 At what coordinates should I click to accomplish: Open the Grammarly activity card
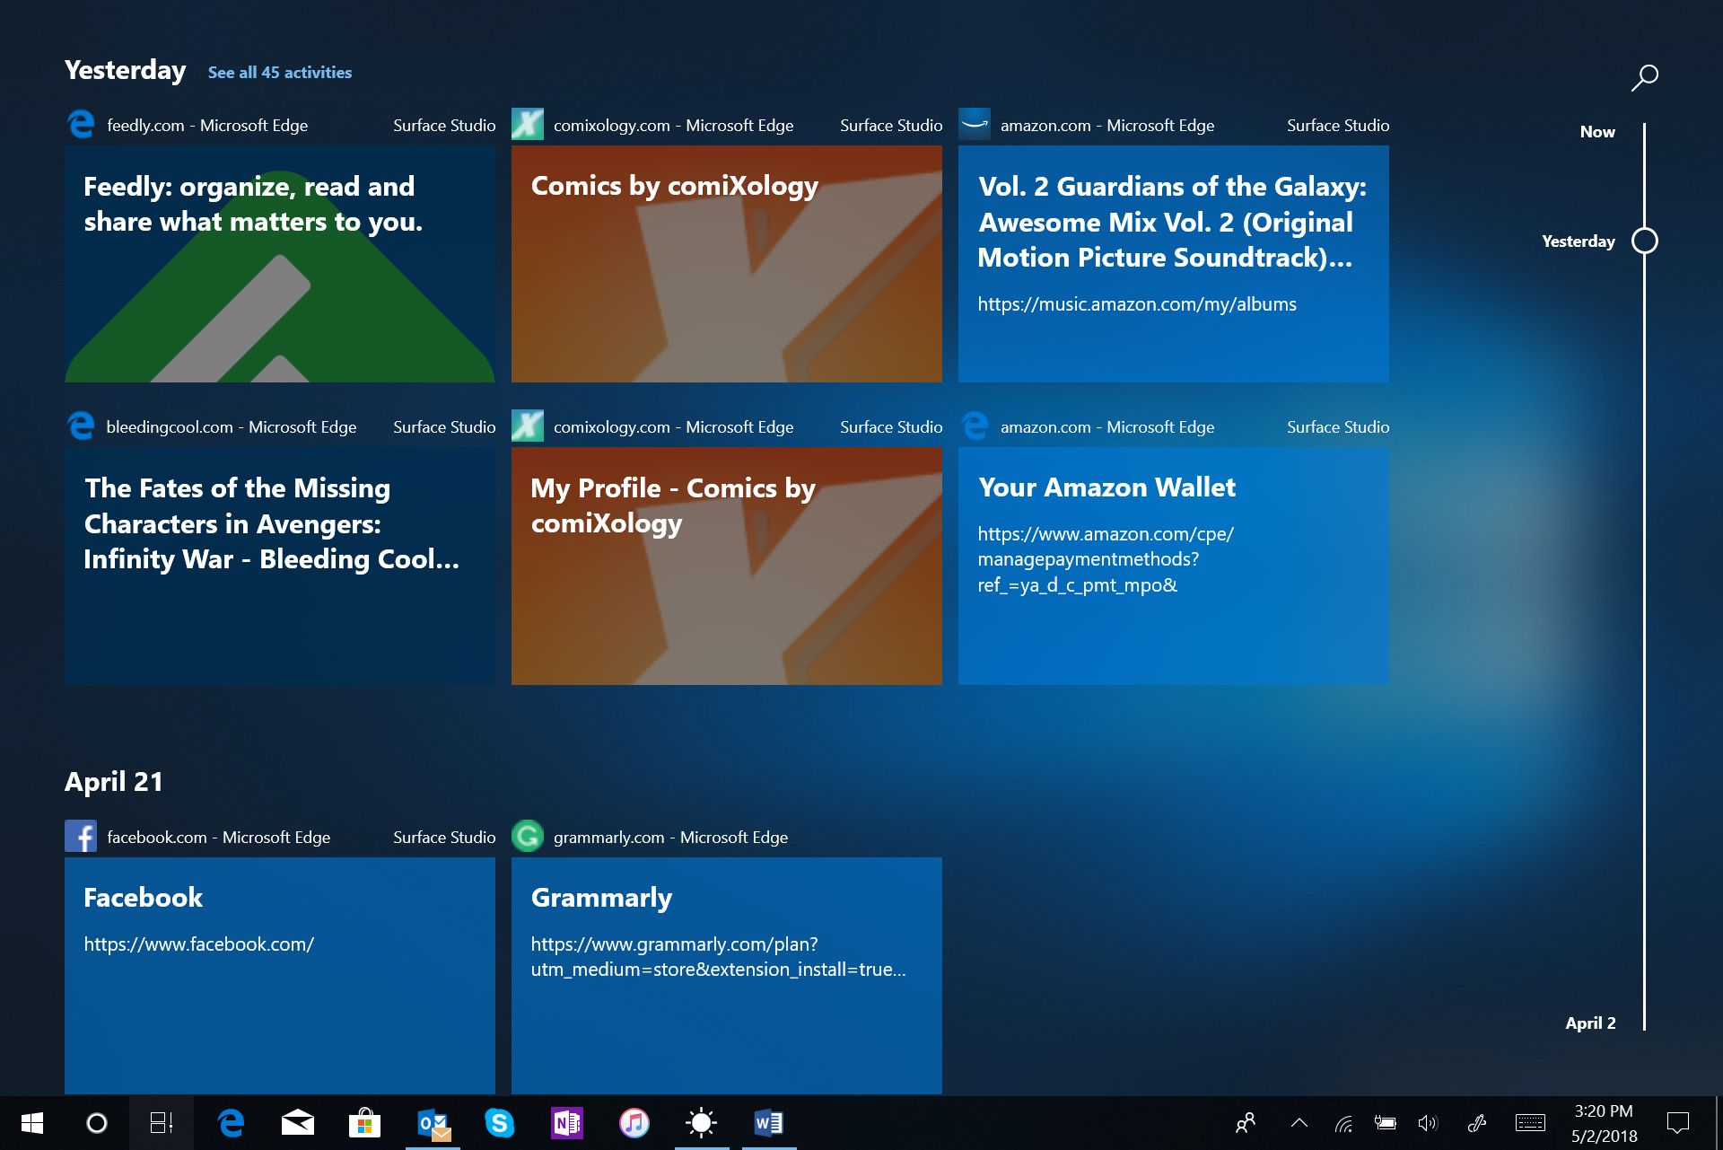tap(726, 974)
